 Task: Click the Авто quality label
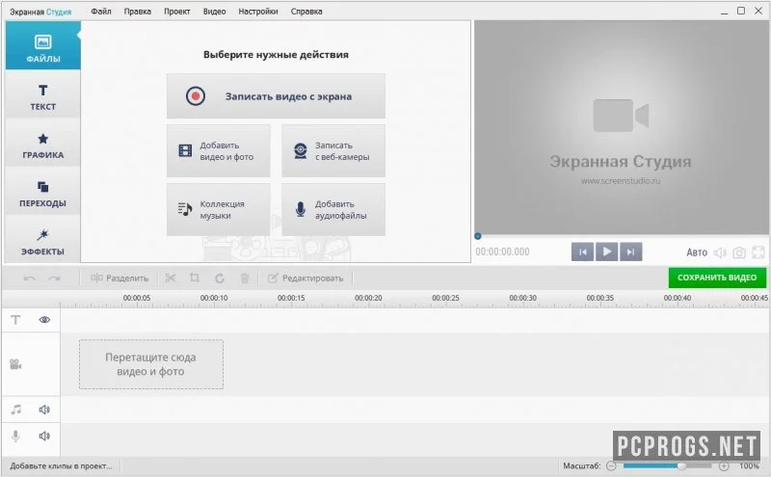click(x=696, y=252)
